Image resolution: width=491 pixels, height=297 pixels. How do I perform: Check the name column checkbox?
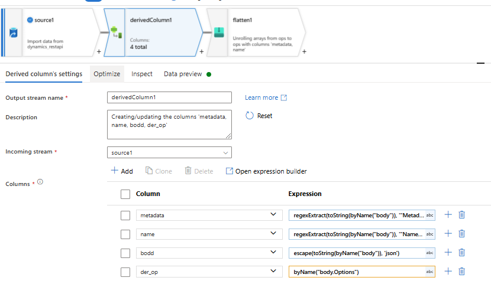click(x=125, y=234)
